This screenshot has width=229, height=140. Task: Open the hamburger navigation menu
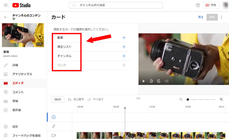6,5
